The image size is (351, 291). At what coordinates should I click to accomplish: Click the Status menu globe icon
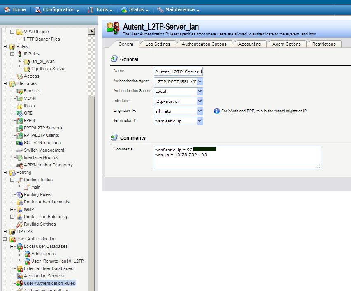point(124,10)
